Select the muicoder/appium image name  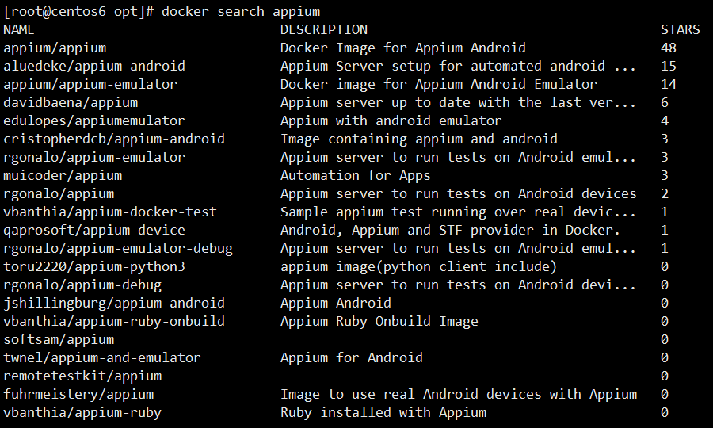pos(63,175)
